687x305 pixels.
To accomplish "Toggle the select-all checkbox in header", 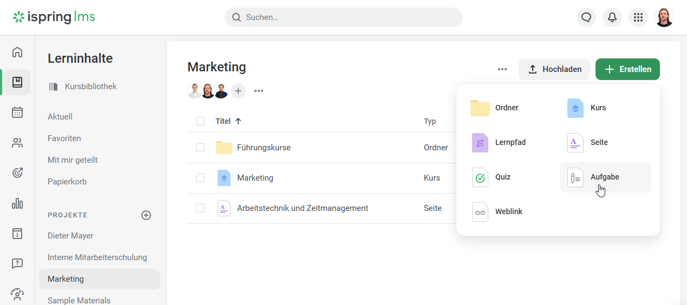I will (x=200, y=121).
